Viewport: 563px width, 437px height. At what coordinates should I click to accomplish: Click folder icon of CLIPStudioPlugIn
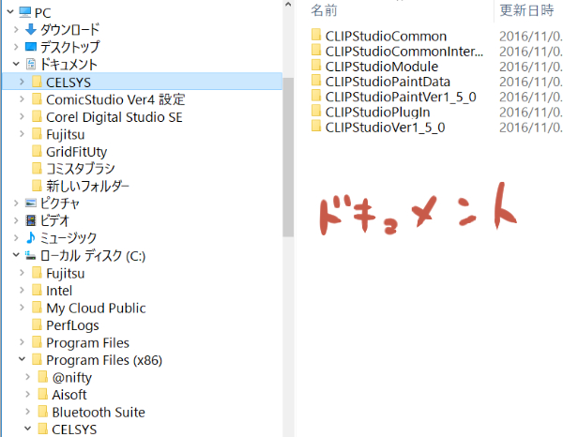pyautogui.click(x=316, y=111)
